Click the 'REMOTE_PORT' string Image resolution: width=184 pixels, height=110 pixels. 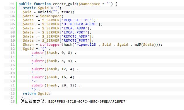75,40
